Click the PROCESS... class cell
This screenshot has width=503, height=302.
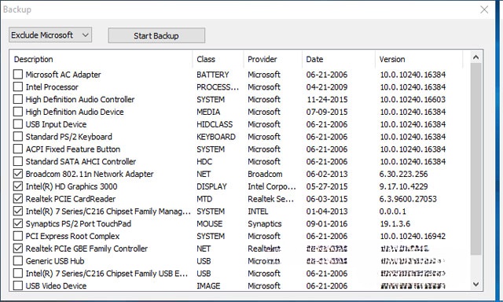tap(218, 87)
